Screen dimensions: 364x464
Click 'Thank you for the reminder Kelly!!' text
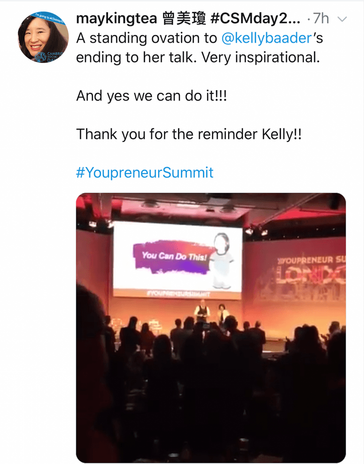coord(189,134)
